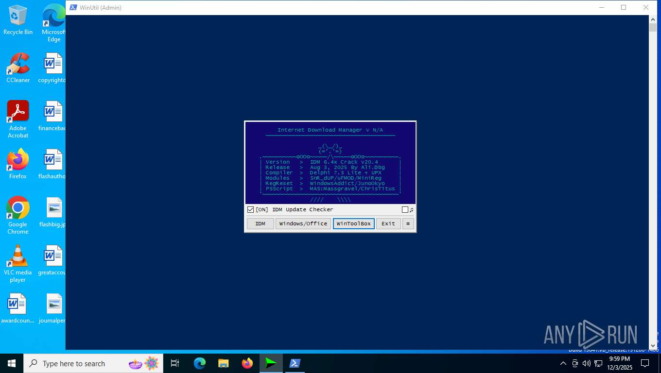Screen dimensions: 661x373
Task: Select the copyrightd Word document icon
Action: [52, 68]
